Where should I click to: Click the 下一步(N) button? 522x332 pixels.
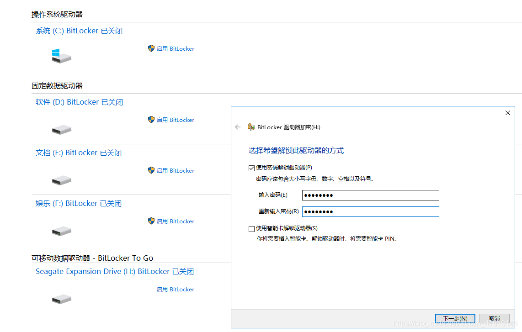tap(455, 318)
